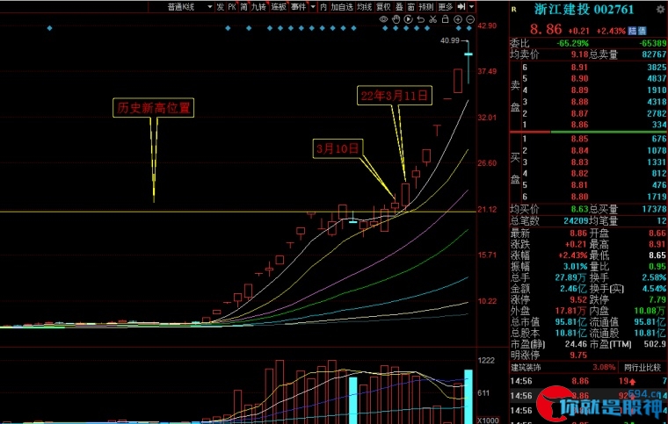The height and width of the screenshot is (424, 668).
Task: Toggle the eye visibility icon above chart
Action: (383, 19)
